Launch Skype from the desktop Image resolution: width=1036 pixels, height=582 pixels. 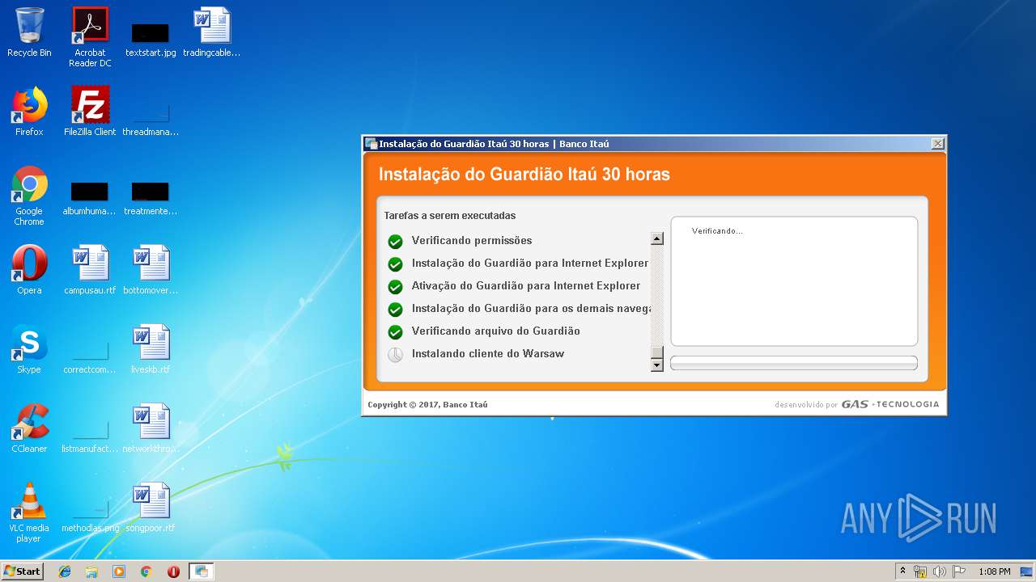(x=29, y=349)
